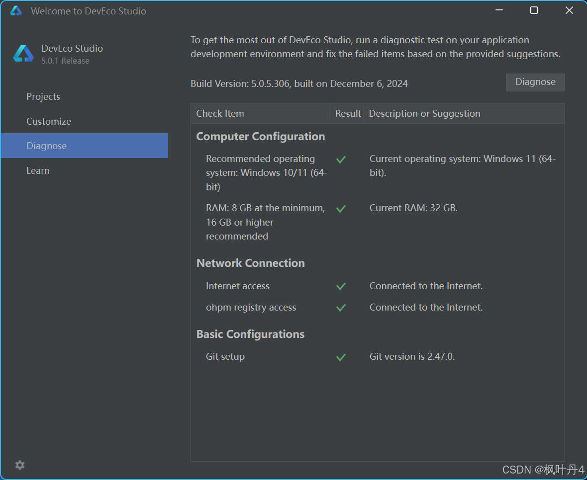Click the operating system green checkmark

[341, 160]
